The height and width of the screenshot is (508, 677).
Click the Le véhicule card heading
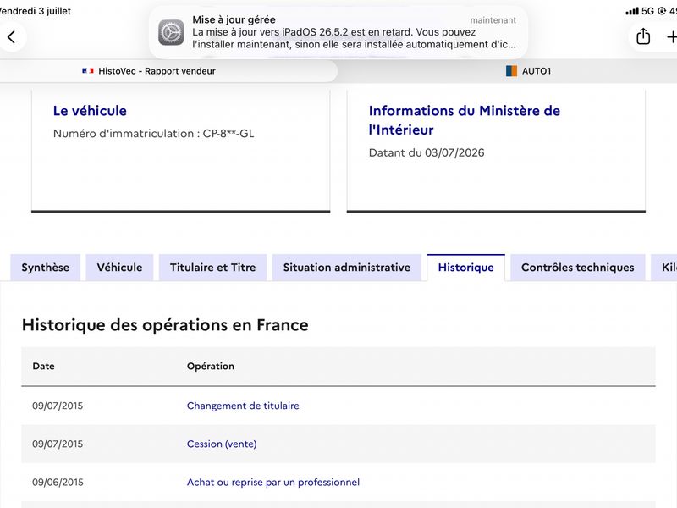(x=90, y=111)
